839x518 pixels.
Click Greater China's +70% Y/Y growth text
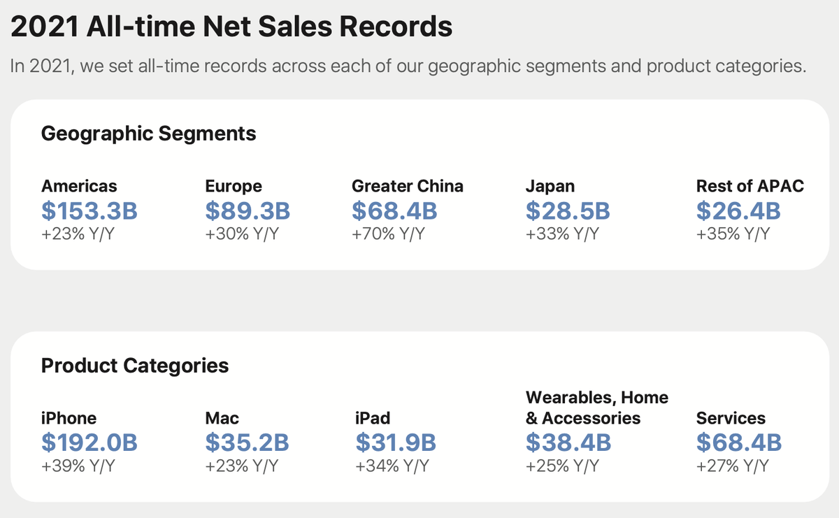tap(389, 233)
